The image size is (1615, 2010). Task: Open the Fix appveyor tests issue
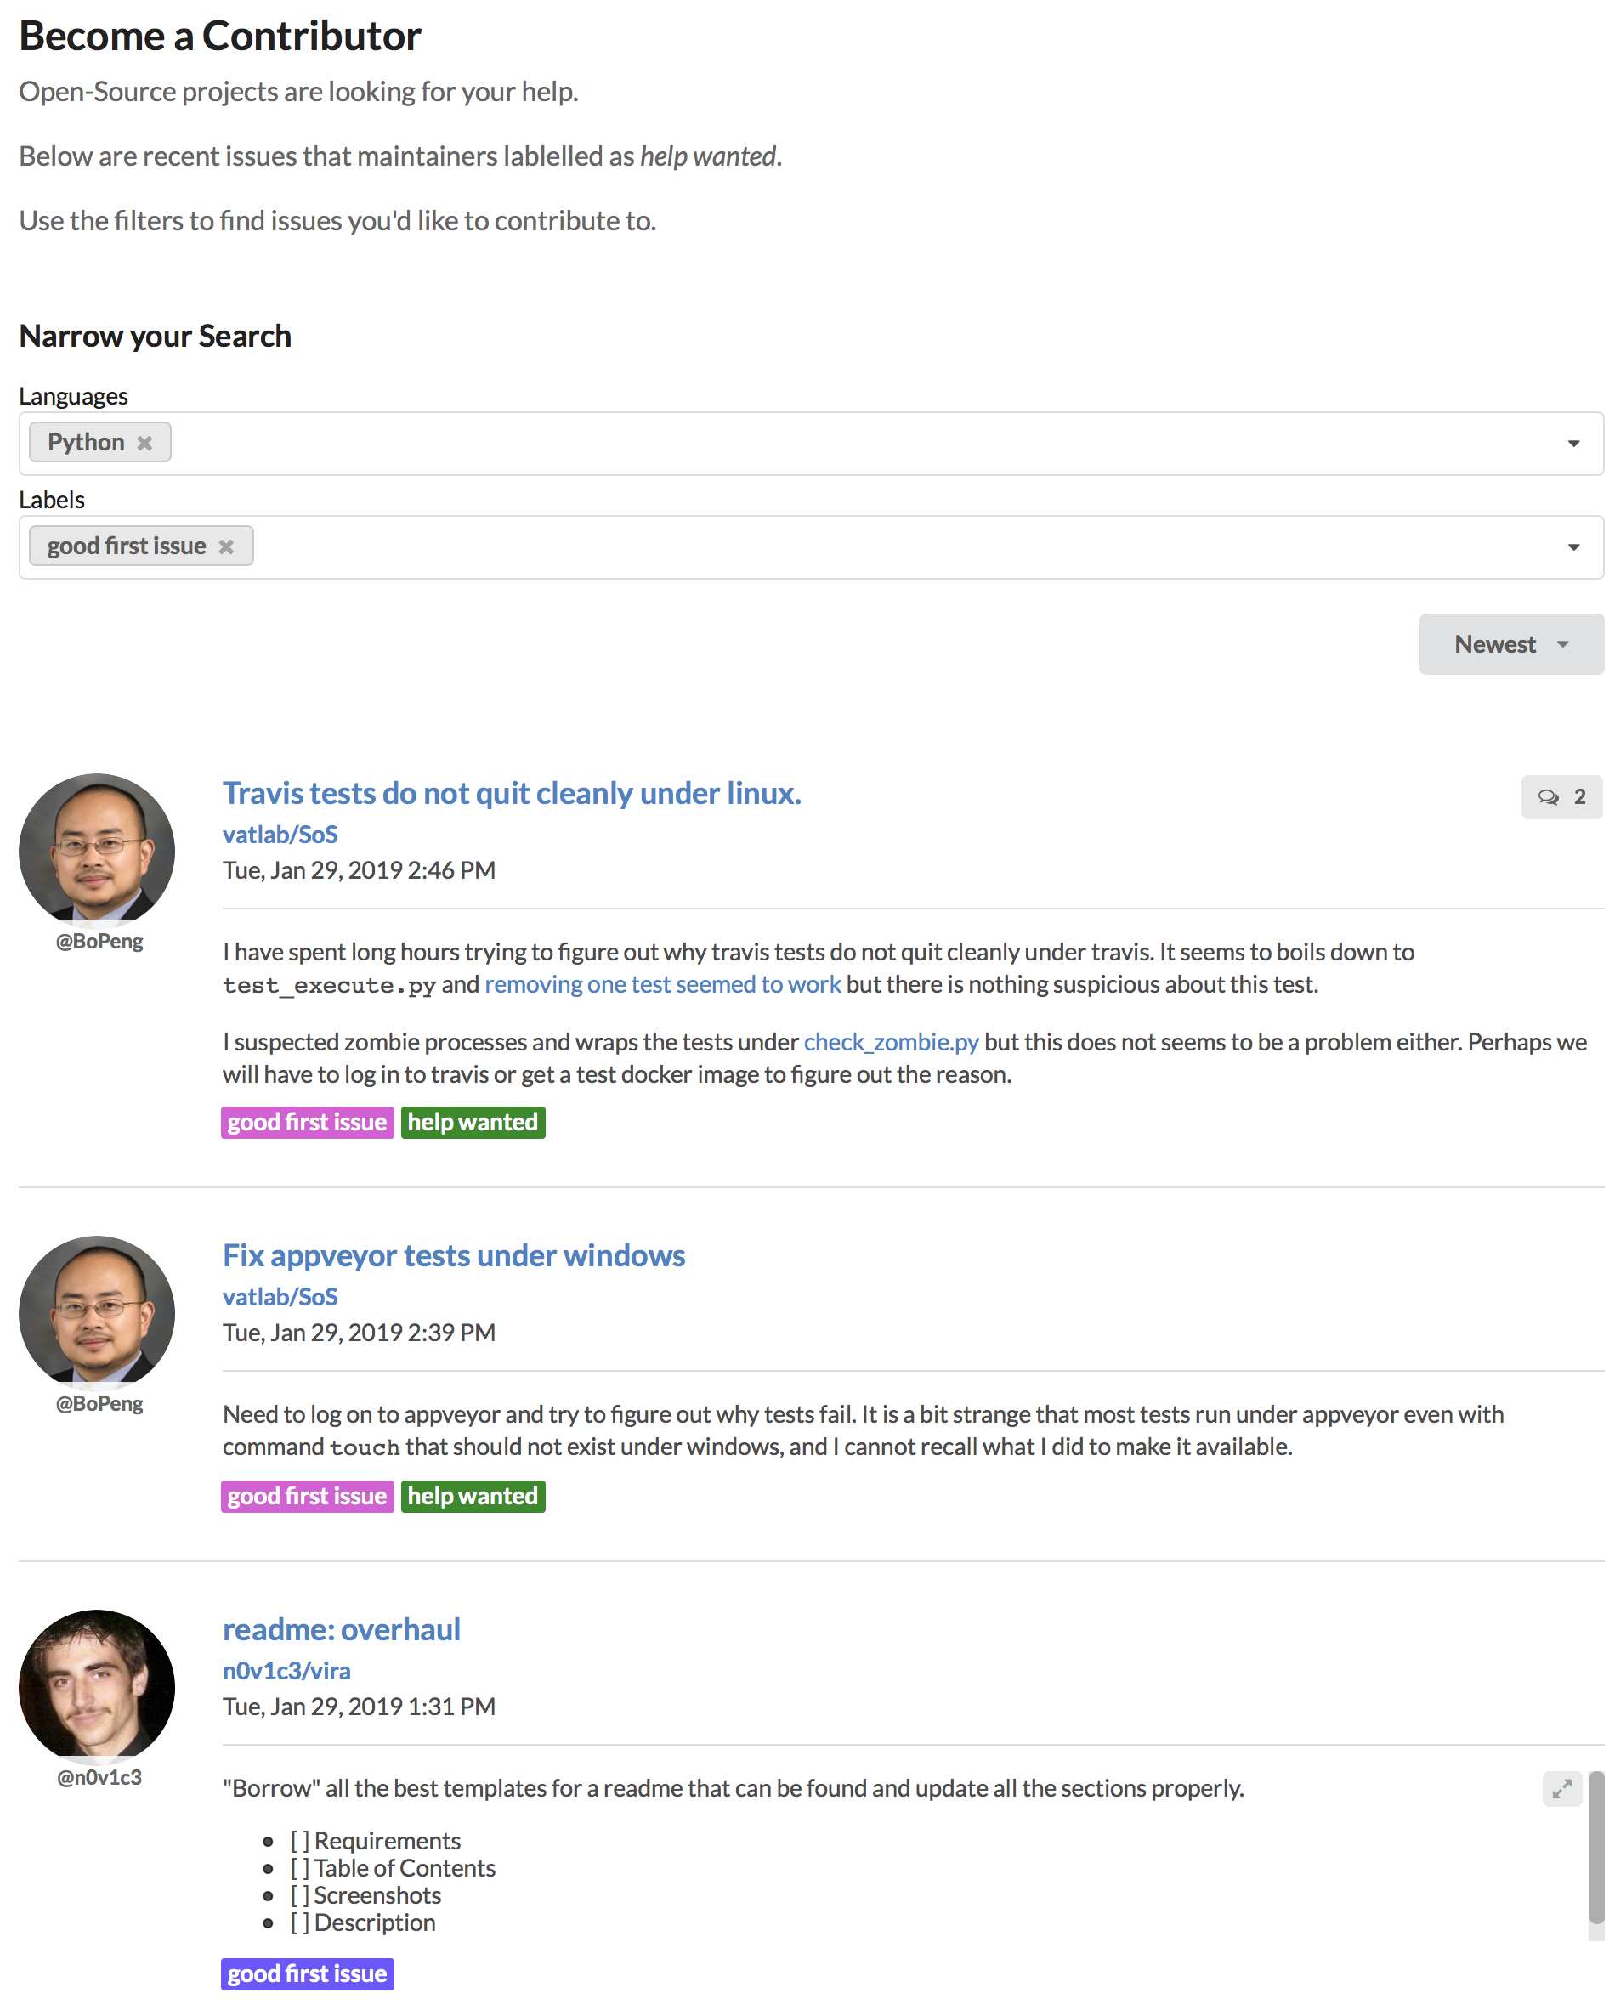tap(453, 1256)
